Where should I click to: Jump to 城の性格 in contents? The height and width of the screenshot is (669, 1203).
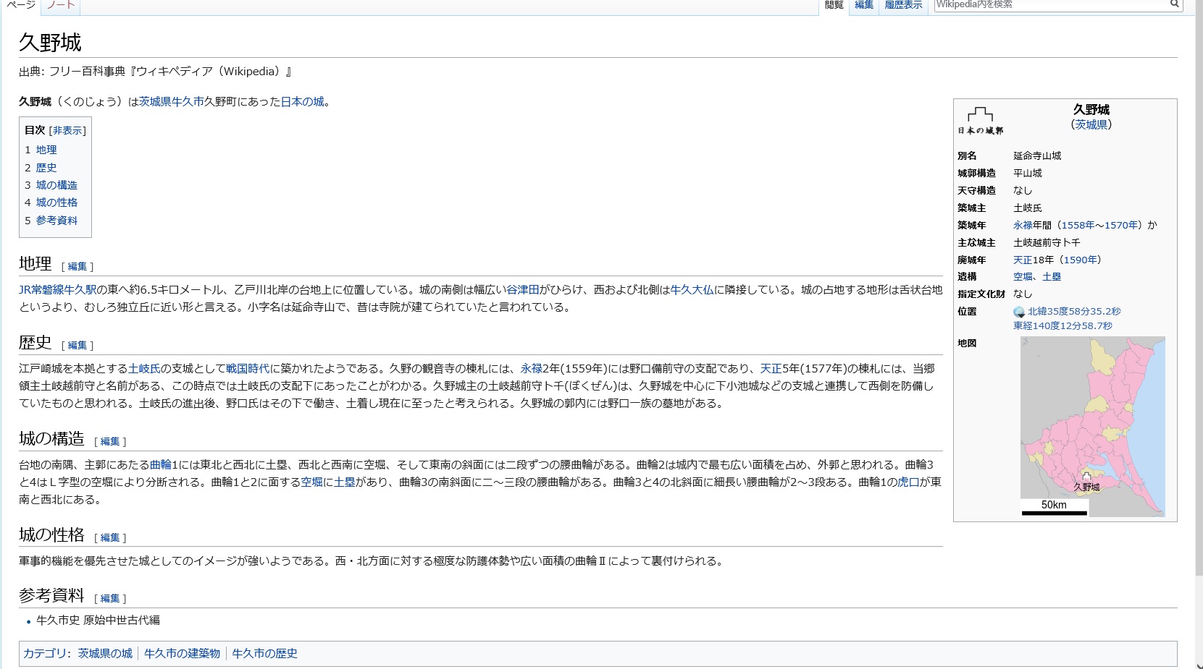click(x=56, y=203)
